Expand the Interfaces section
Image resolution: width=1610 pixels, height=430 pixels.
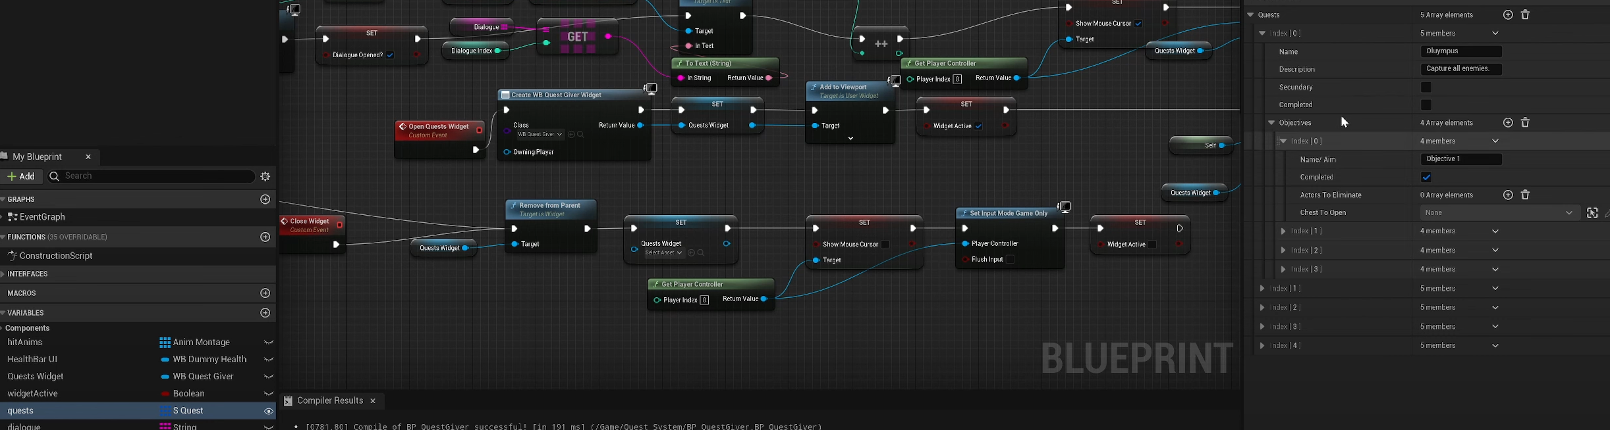coord(4,274)
